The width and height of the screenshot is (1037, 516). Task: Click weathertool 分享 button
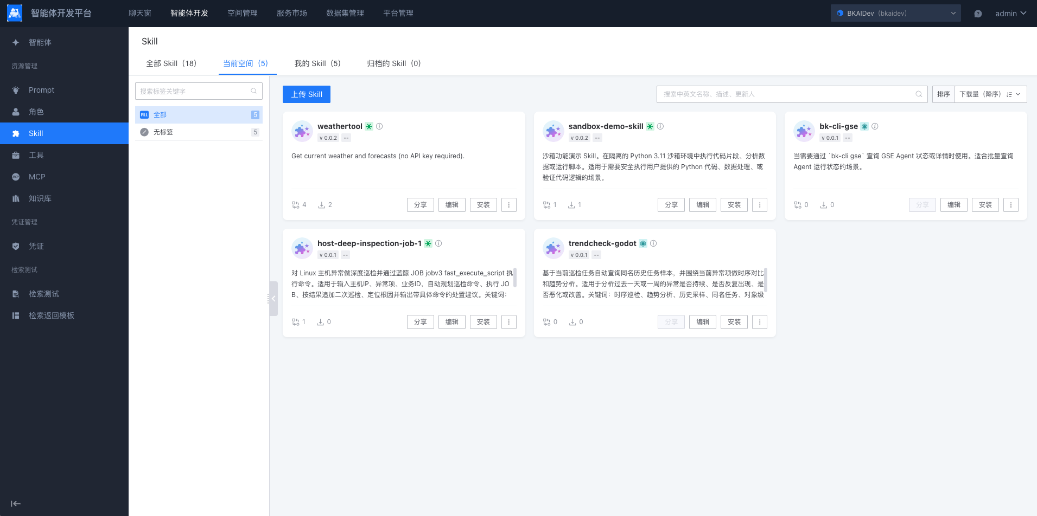(421, 205)
